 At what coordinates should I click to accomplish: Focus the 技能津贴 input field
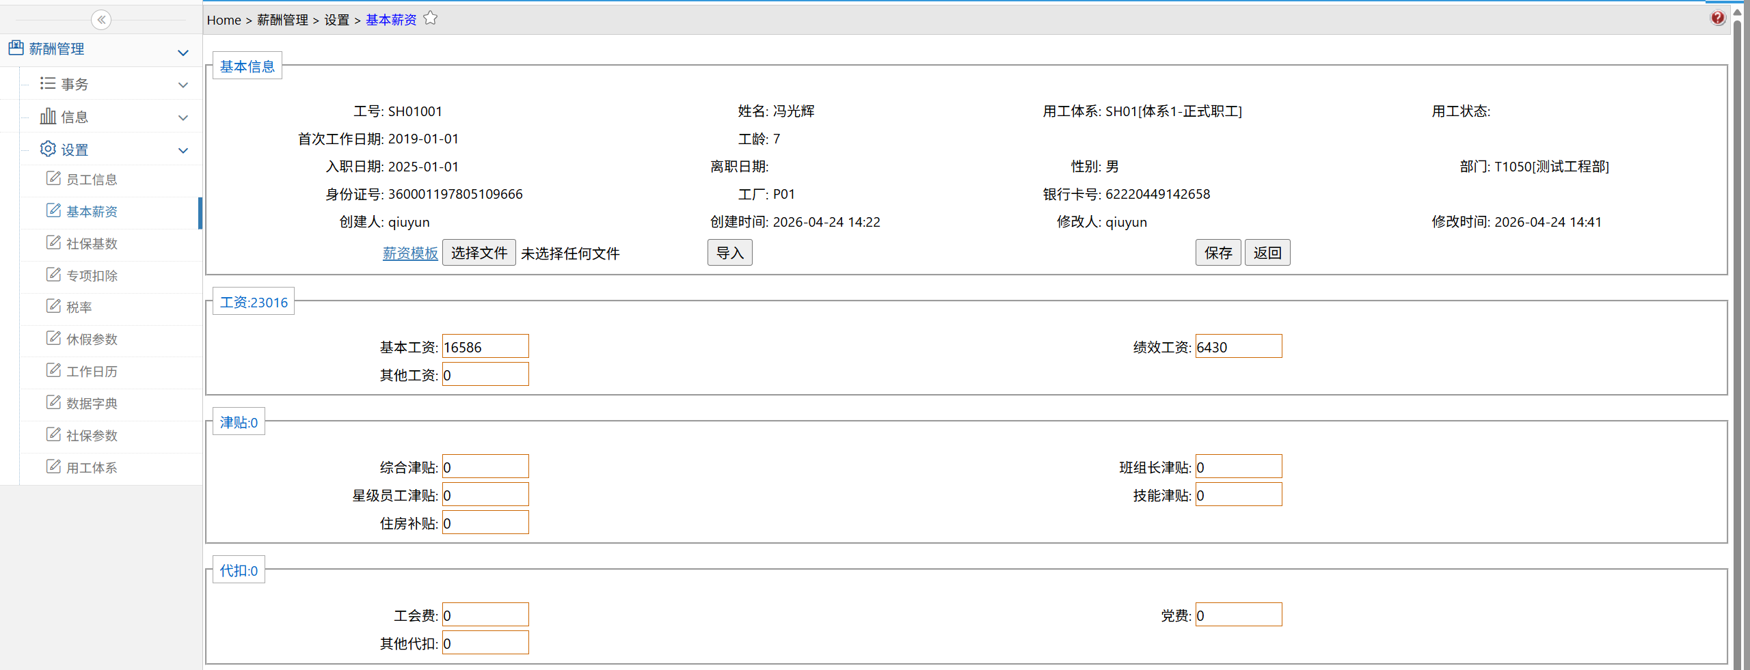coord(1239,494)
